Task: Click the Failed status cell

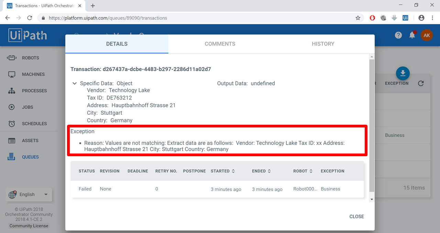Action: 85,189
